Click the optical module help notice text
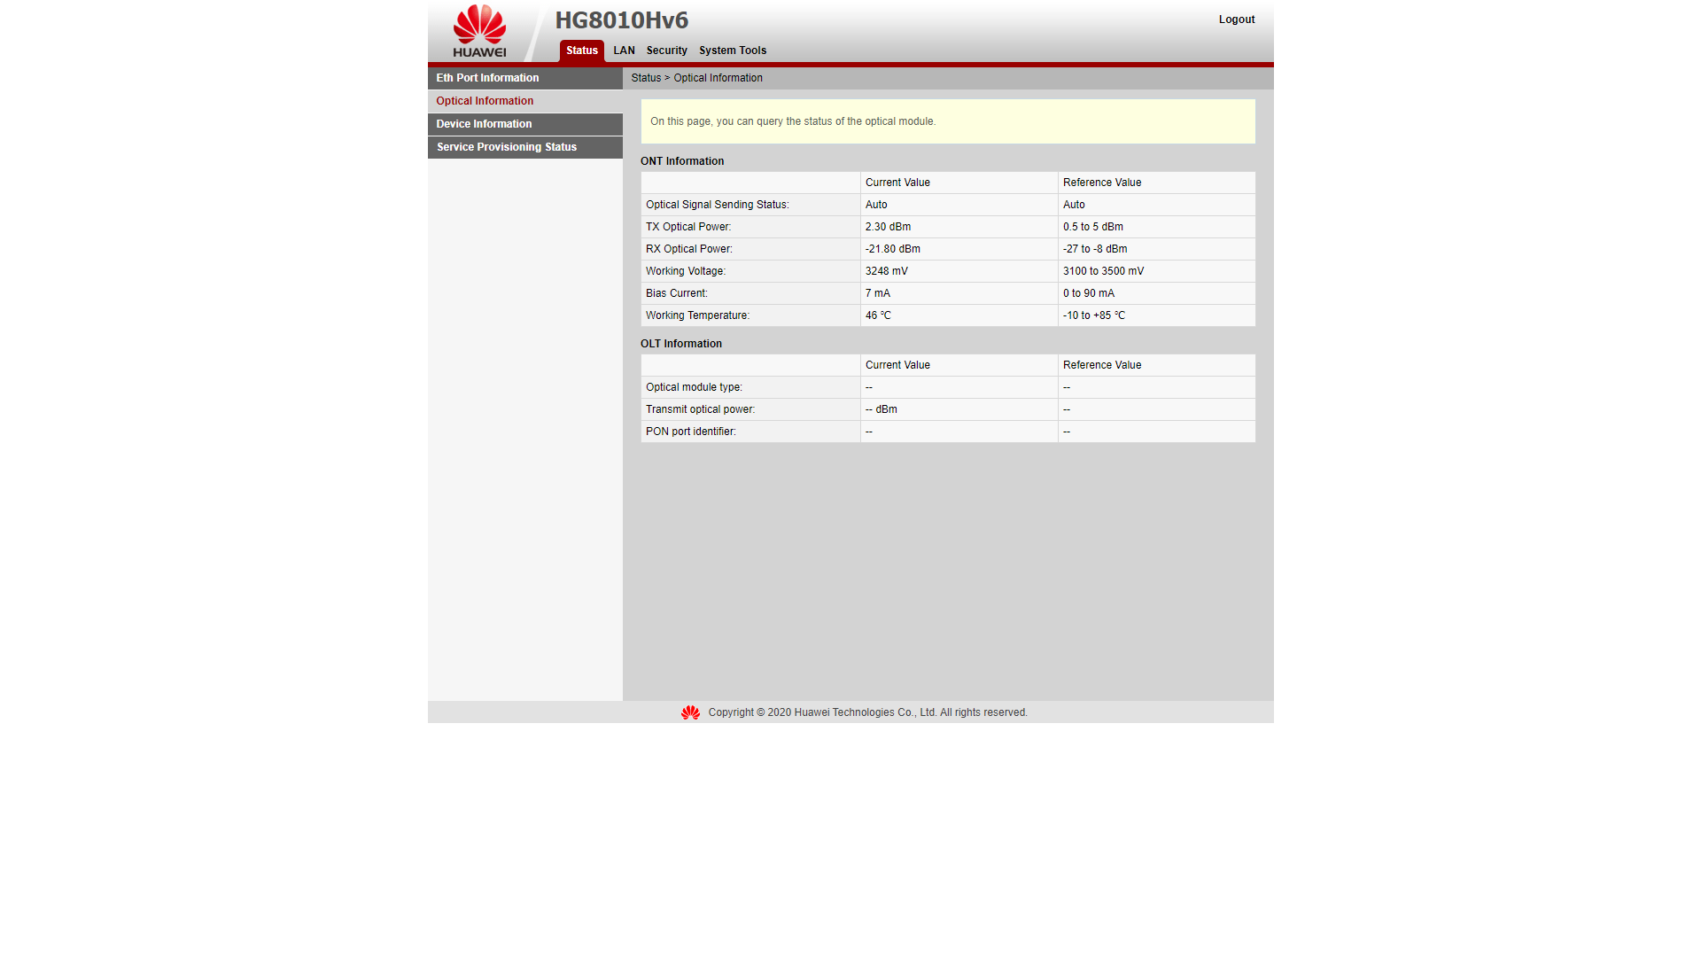The image size is (1701, 957). point(793,121)
